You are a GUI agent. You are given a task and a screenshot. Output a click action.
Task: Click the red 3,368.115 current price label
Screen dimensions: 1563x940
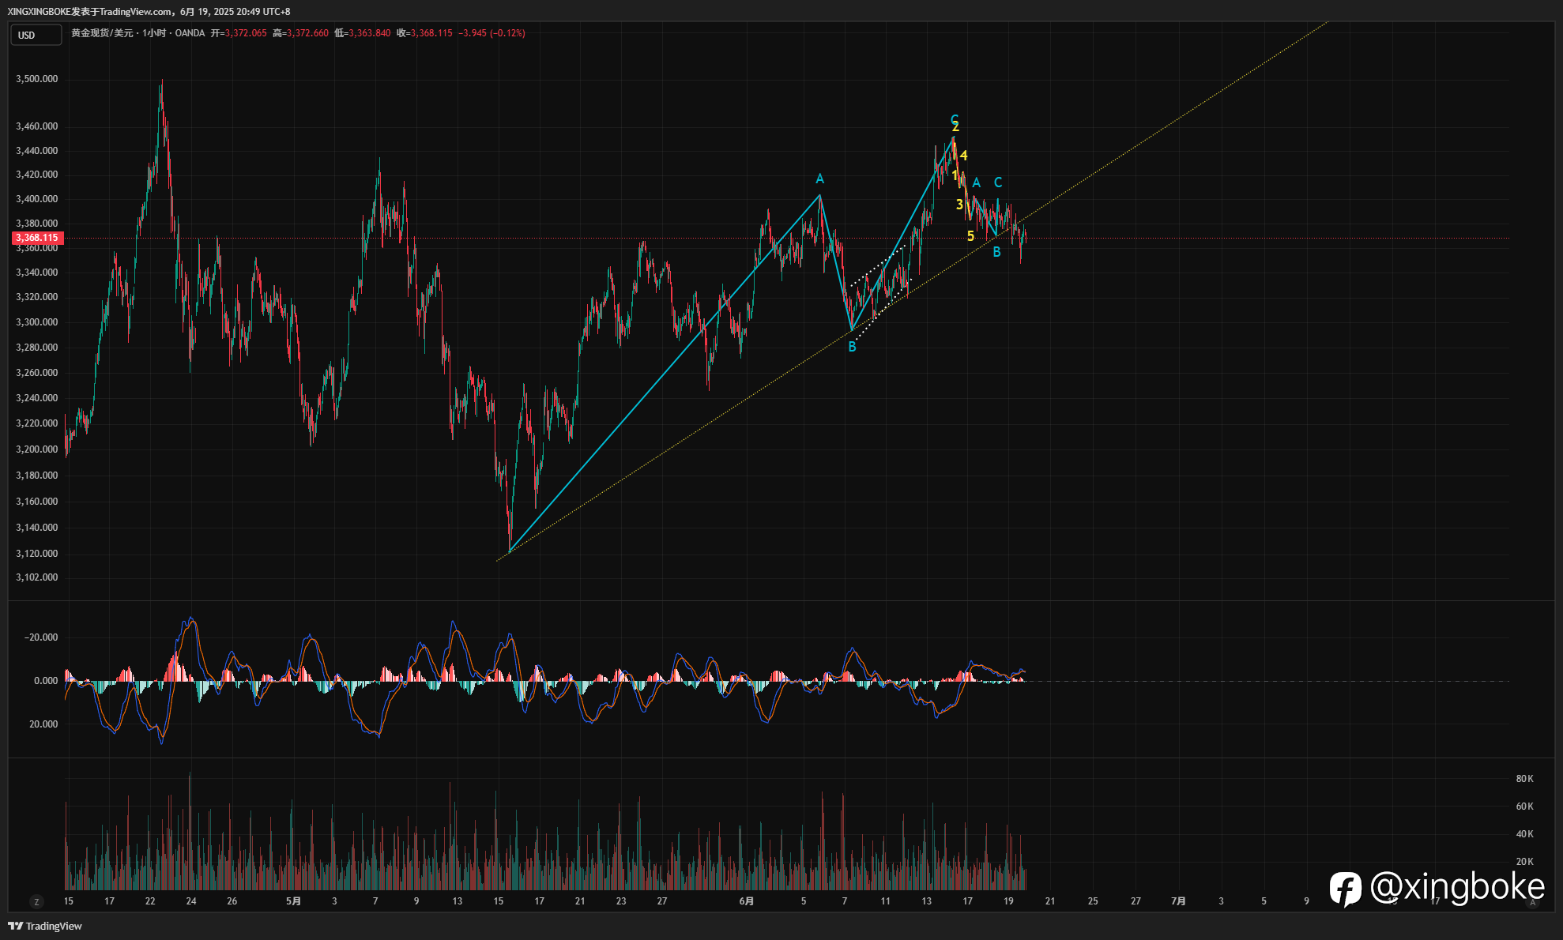(x=37, y=238)
